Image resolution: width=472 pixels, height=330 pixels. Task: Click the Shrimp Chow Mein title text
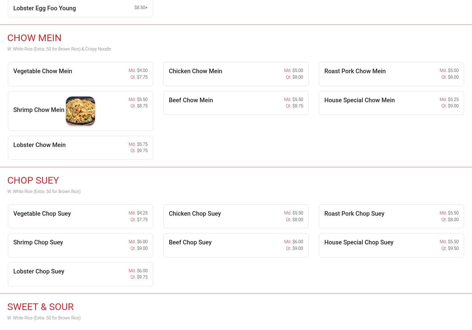click(x=39, y=110)
